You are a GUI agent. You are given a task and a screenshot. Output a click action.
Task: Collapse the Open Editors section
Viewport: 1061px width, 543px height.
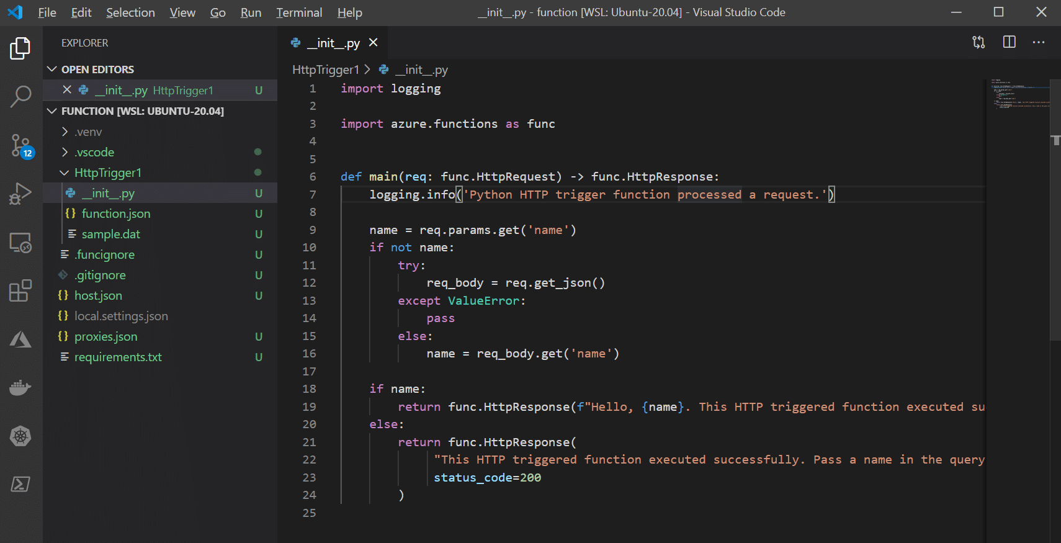point(97,70)
